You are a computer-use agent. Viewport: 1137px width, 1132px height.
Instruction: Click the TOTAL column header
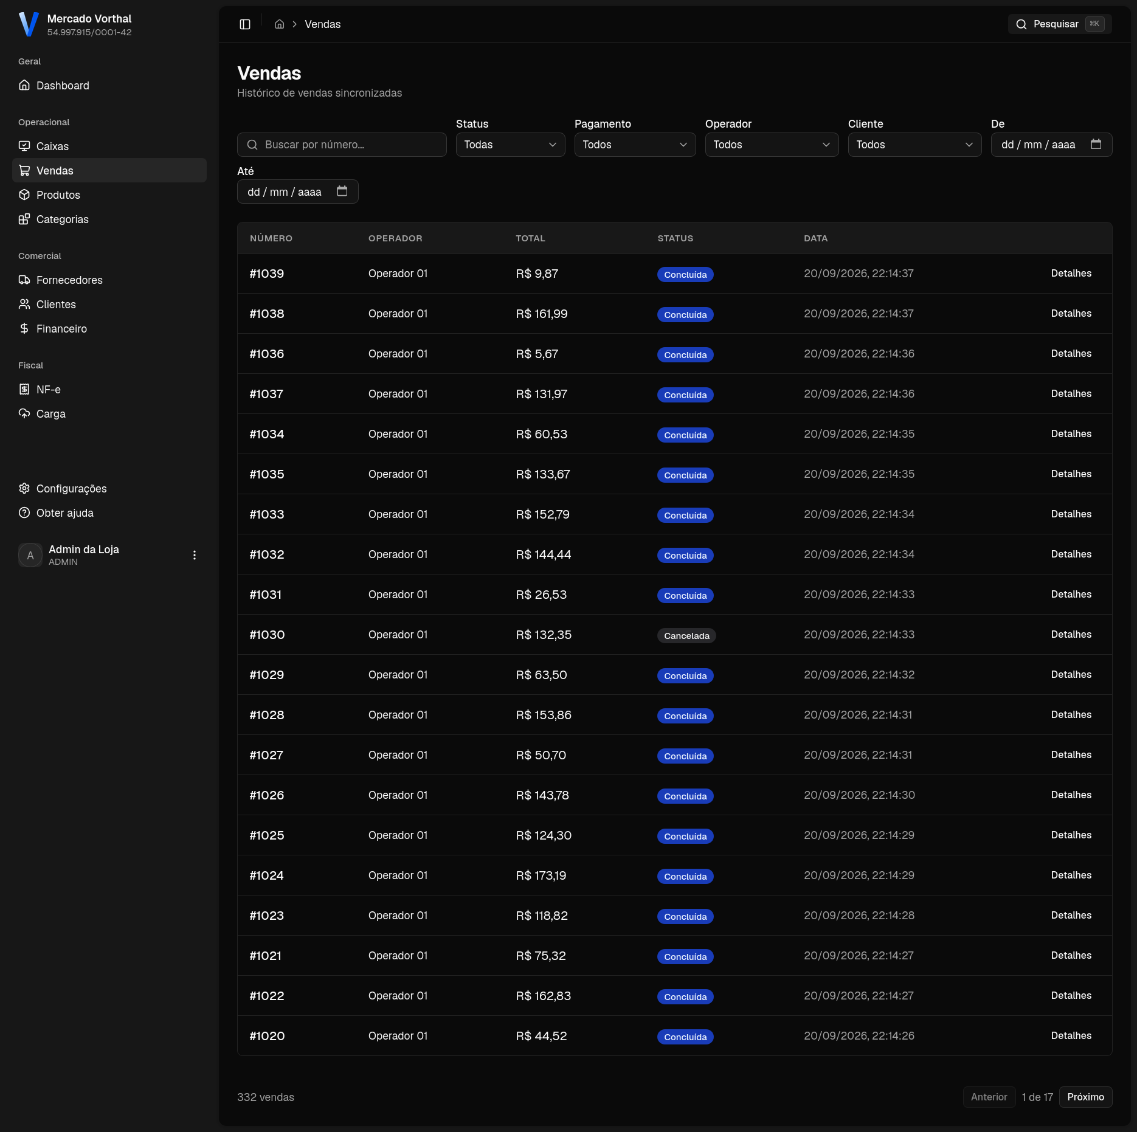[531, 238]
